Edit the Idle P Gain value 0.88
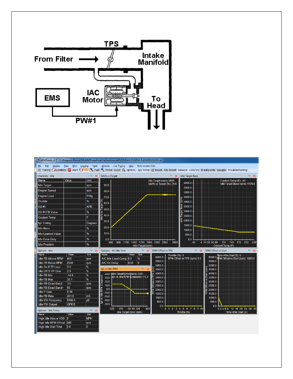 (x=76, y=292)
